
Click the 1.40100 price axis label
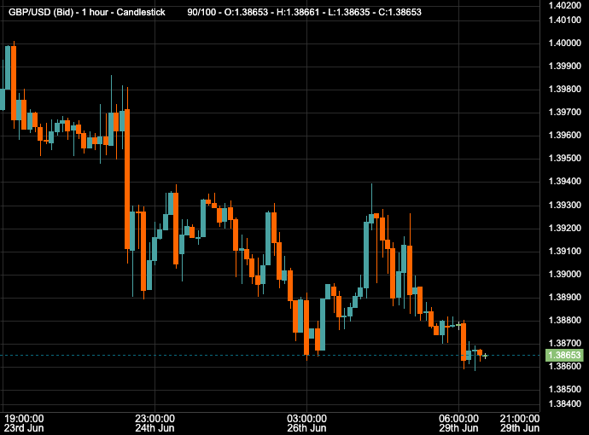[565, 20]
